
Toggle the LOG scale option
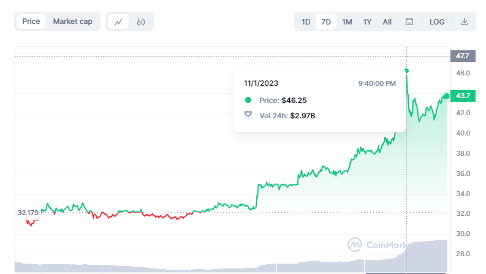click(x=437, y=21)
